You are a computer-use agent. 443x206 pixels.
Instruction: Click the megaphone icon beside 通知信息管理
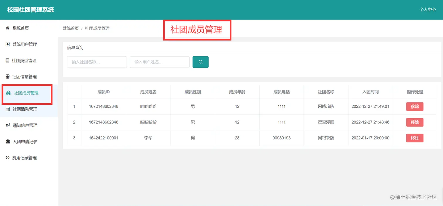click(x=8, y=125)
